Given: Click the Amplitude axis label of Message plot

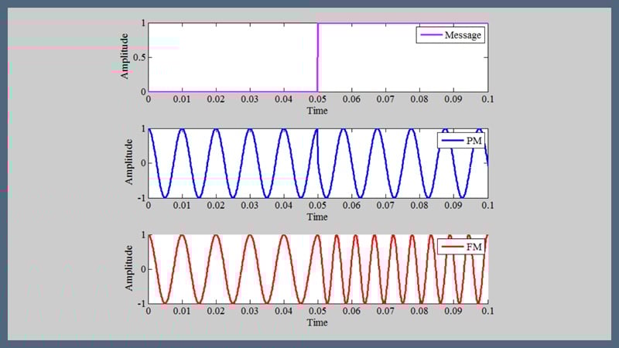Looking at the screenshot, I should [x=125, y=58].
